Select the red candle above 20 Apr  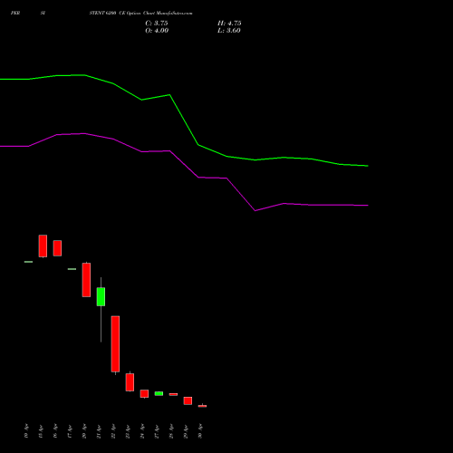point(86,280)
